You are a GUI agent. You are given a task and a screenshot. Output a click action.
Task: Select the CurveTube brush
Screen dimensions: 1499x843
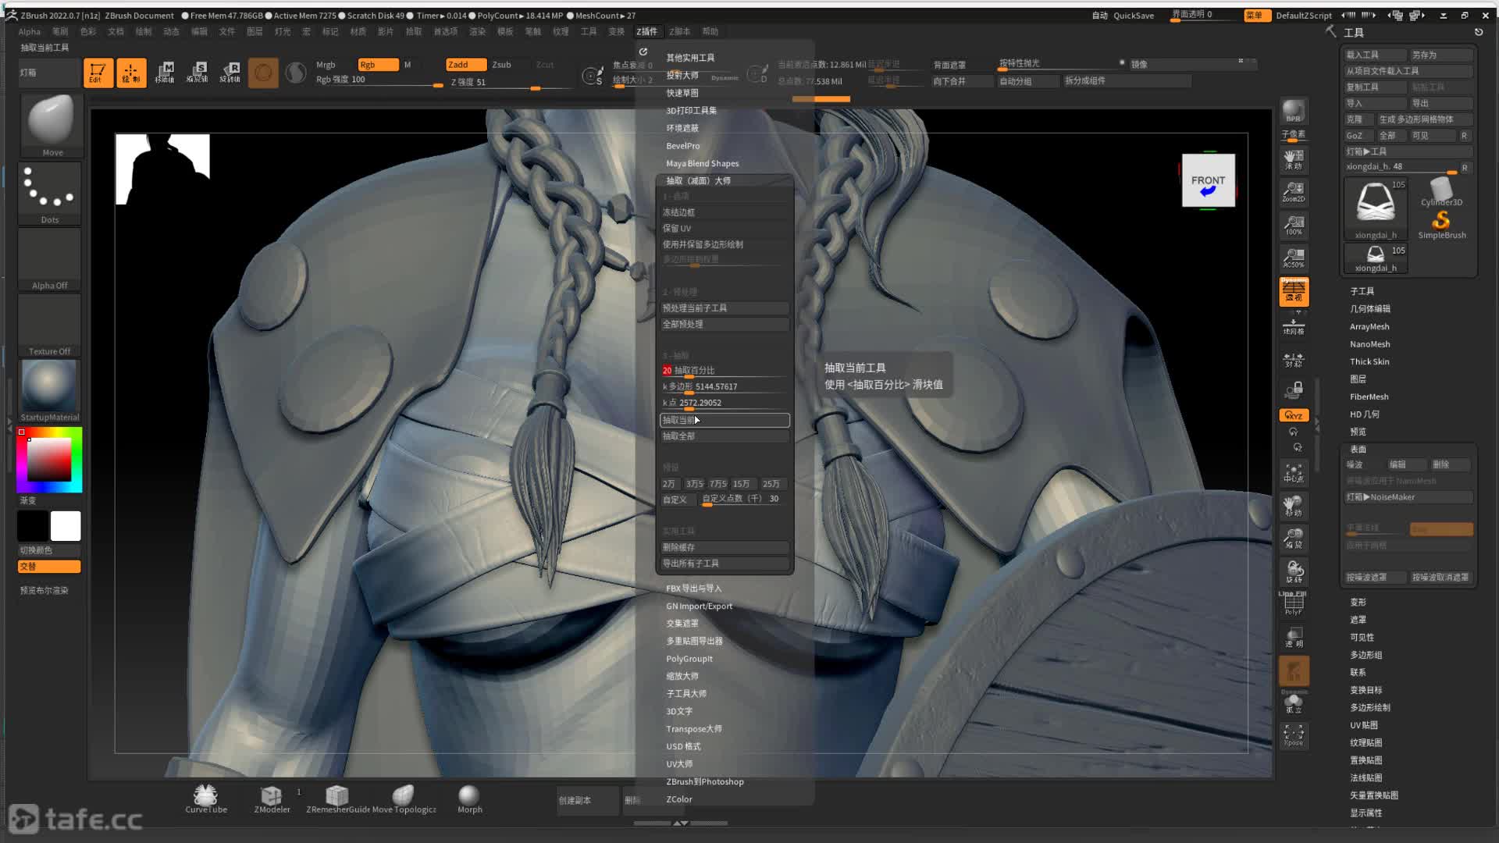click(x=206, y=799)
